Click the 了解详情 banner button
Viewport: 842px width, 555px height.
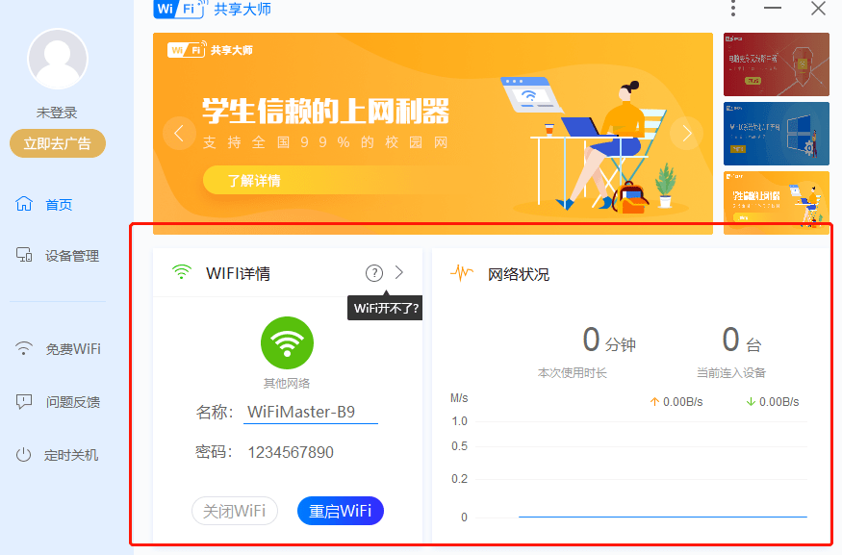pyautogui.click(x=253, y=180)
